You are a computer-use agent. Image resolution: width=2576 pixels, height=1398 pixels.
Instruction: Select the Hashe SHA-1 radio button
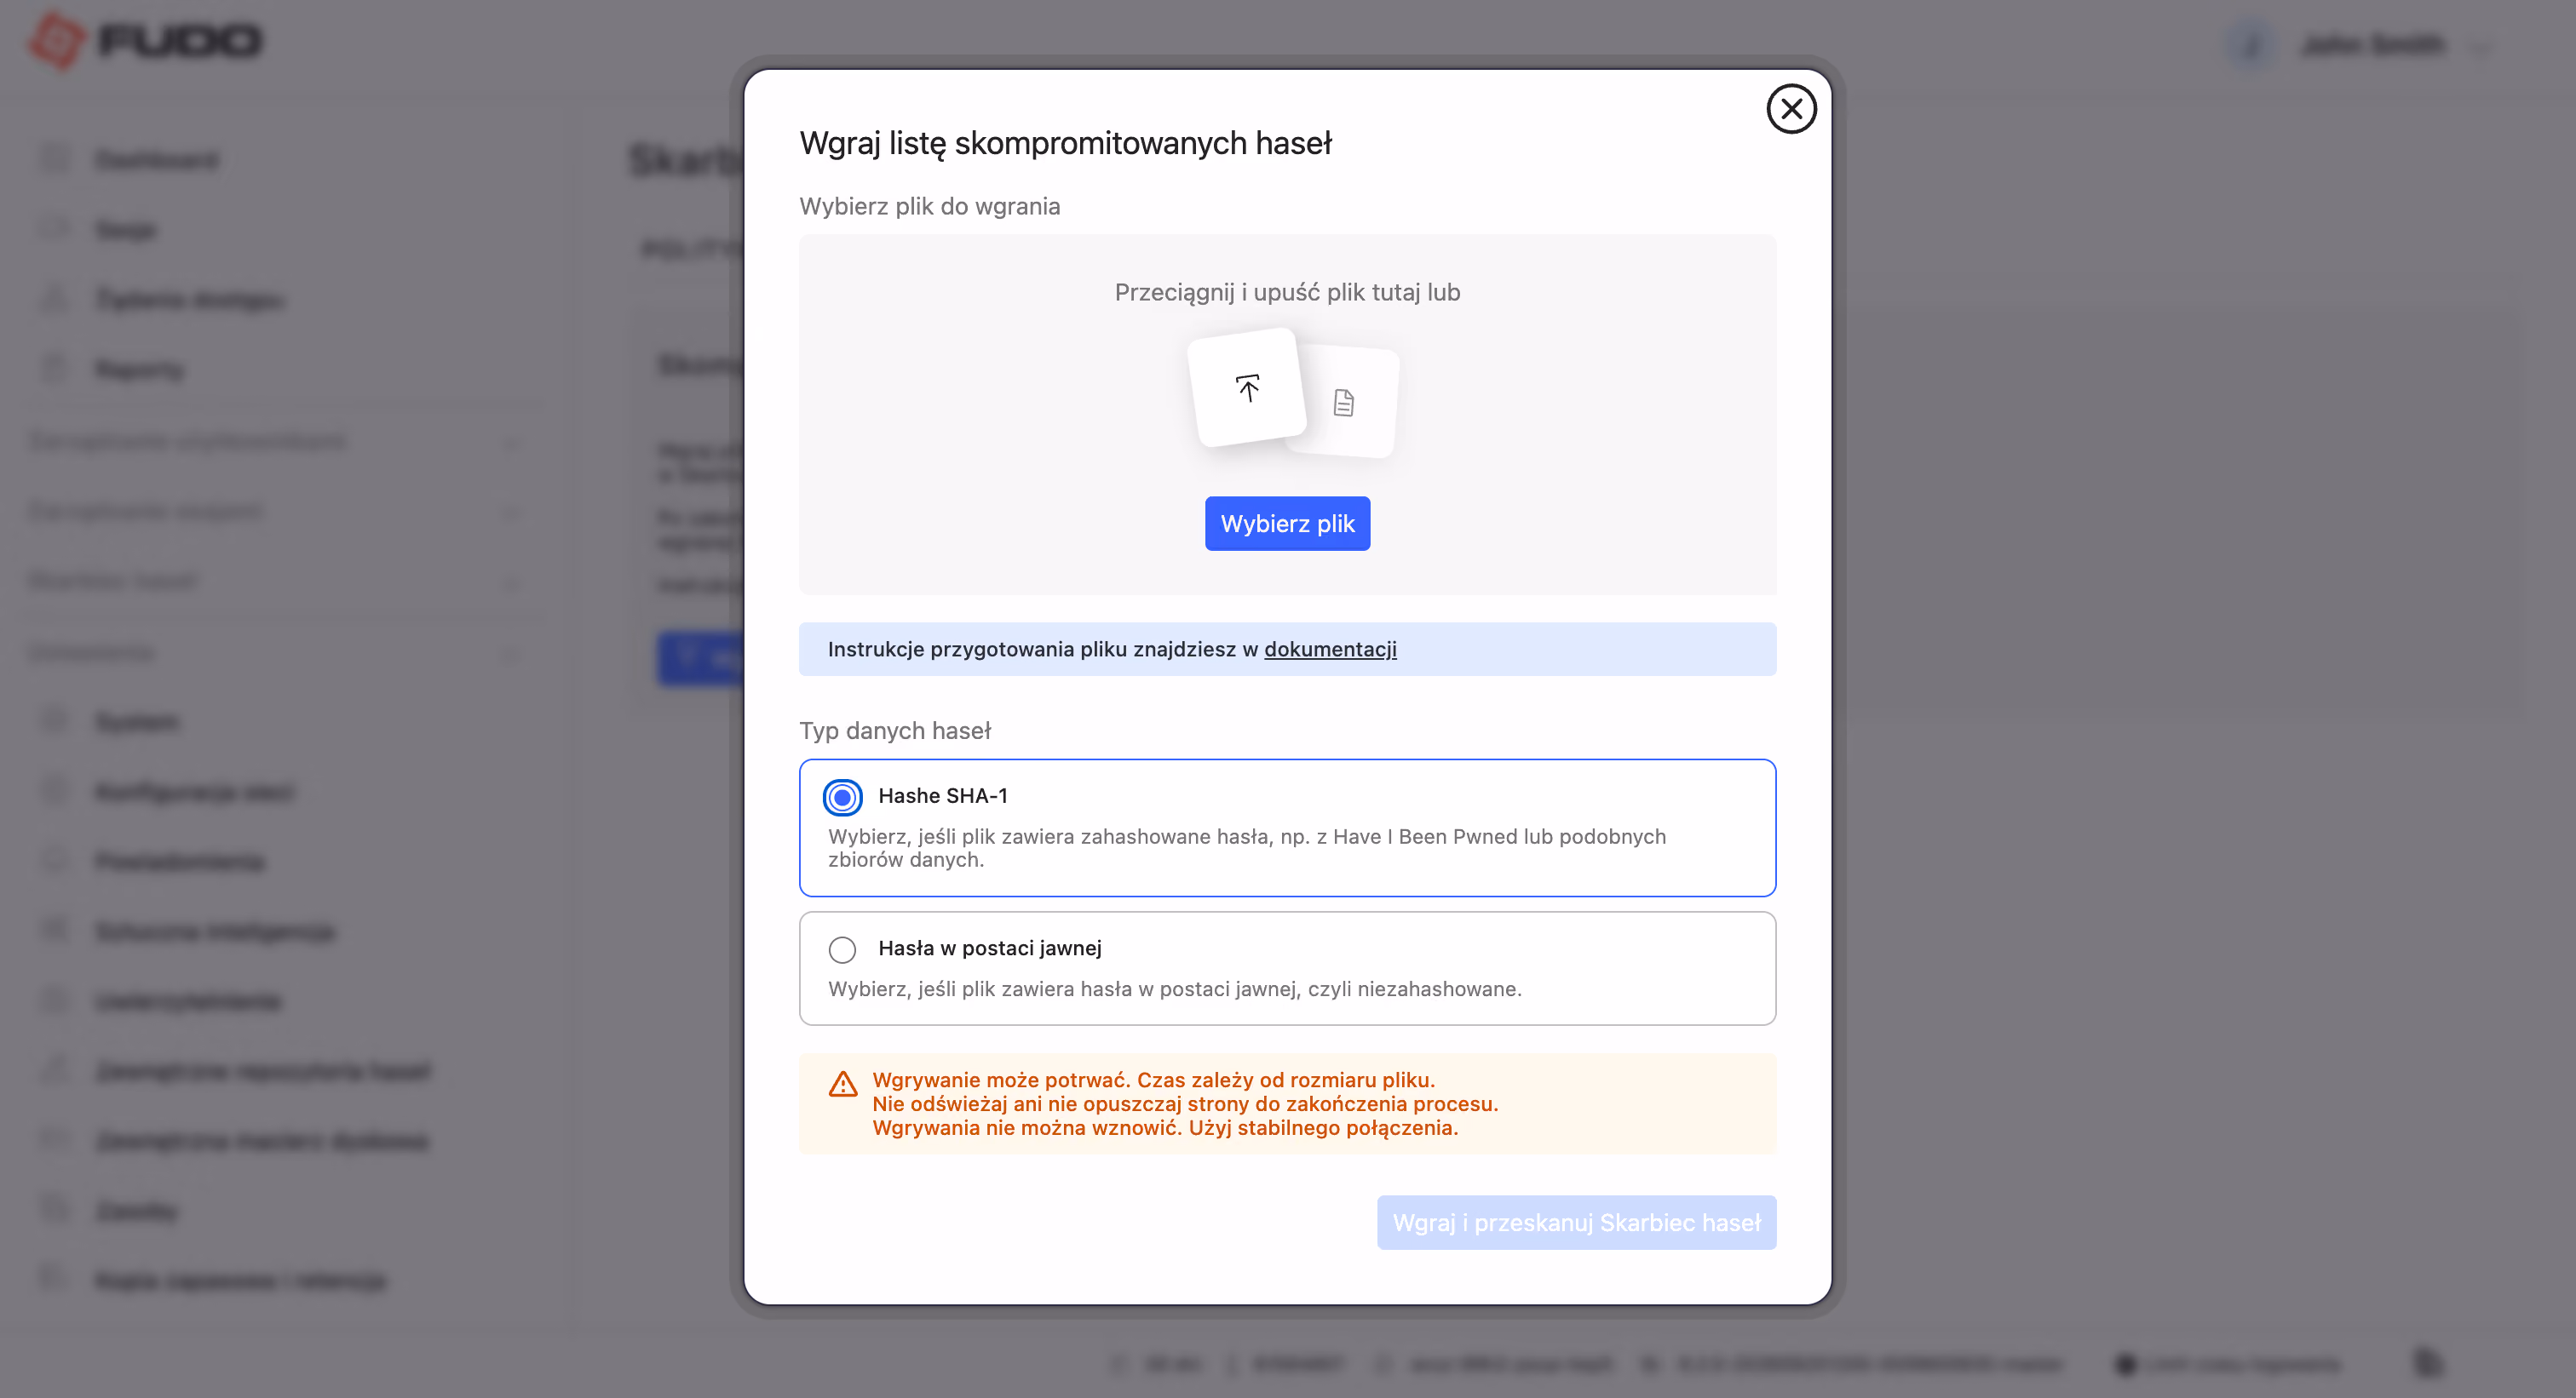click(x=843, y=798)
